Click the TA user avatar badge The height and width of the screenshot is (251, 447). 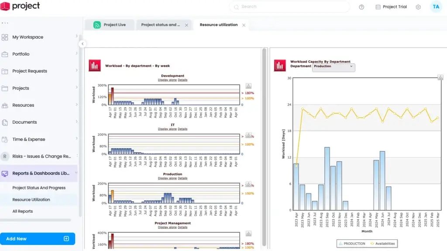coord(436,7)
